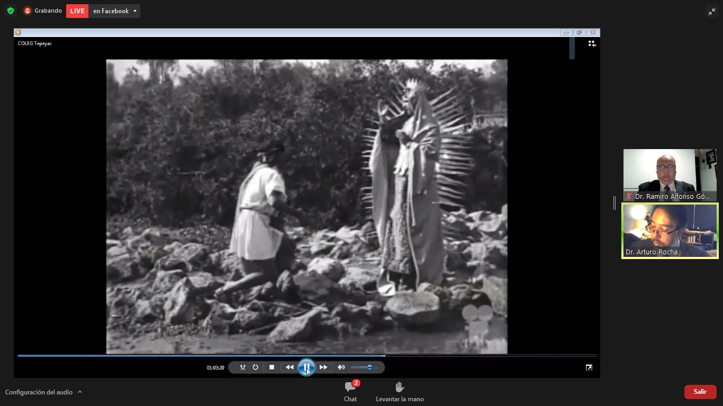Stop the video playback
The height and width of the screenshot is (406, 723).
pos(272,367)
